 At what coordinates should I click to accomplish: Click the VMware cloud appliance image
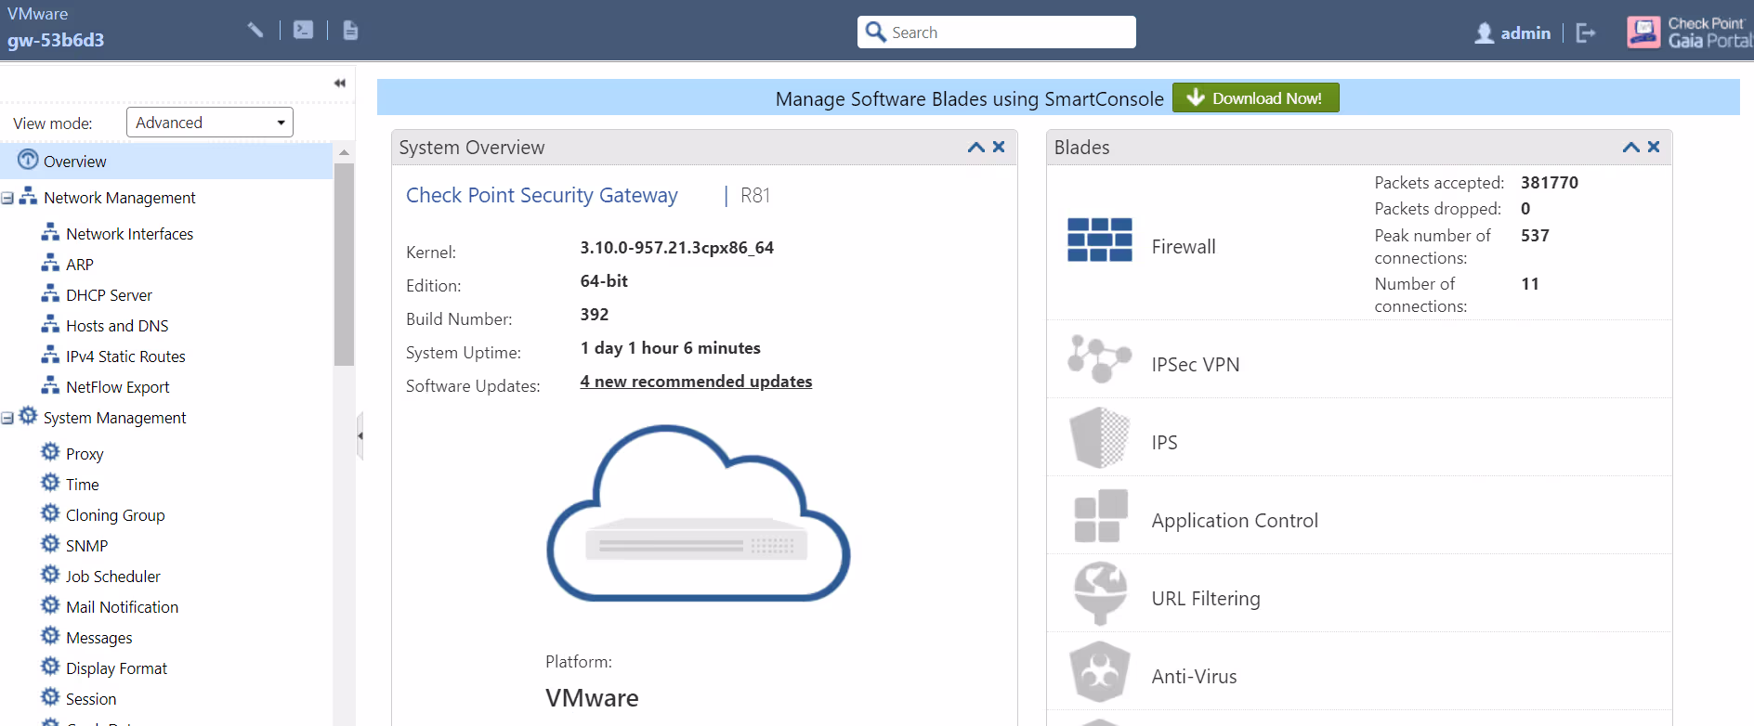click(x=698, y=513)
